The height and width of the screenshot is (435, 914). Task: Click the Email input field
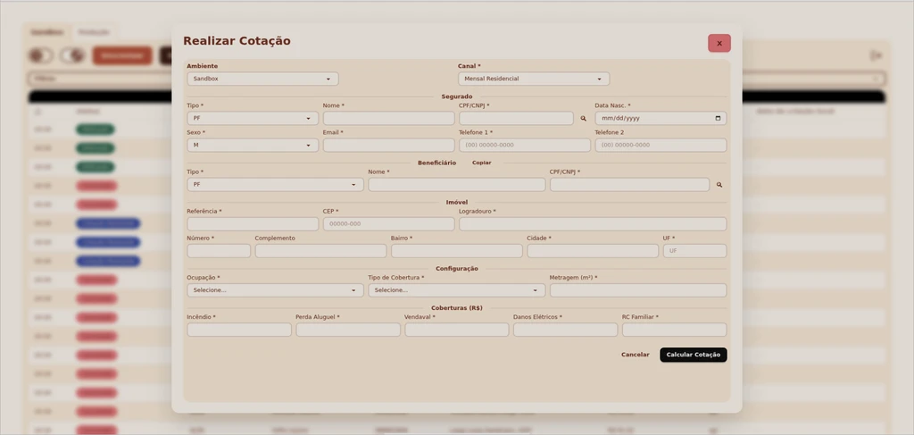[x=388, y=146]
